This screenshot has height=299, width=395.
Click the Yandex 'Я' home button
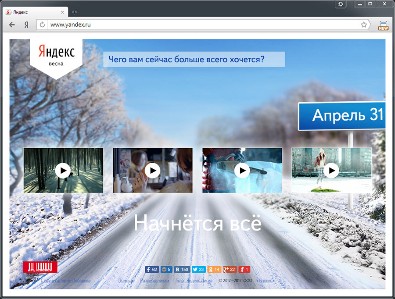coord(26,25)
